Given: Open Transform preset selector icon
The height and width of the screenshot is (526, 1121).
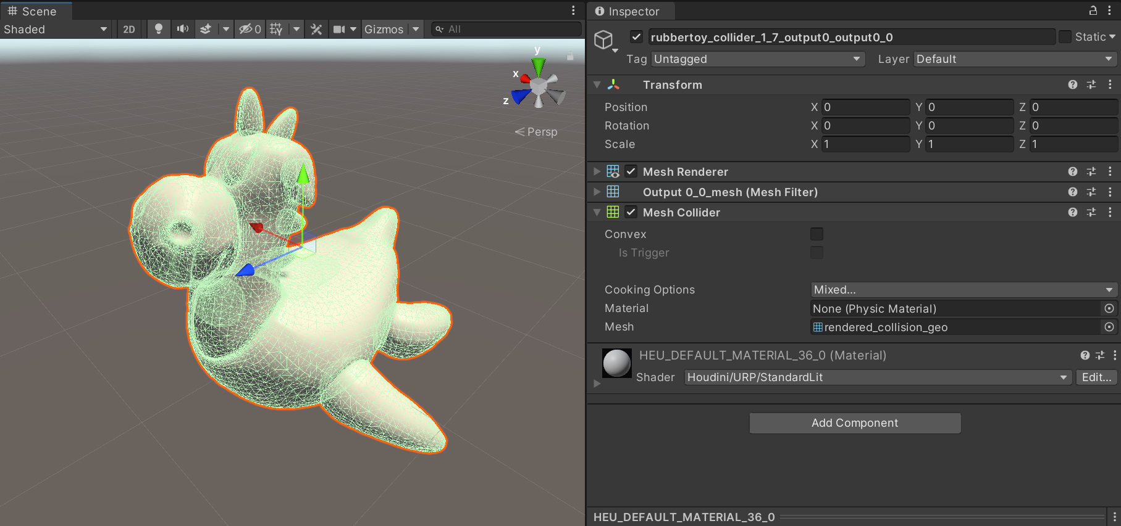Looking at the screenshot, I should 1091,85.
